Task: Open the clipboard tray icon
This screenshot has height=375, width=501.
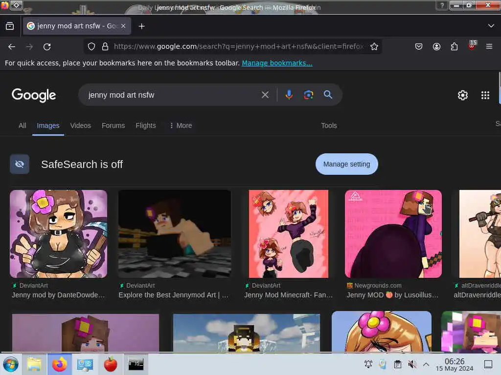Action: tap(397, 364)
